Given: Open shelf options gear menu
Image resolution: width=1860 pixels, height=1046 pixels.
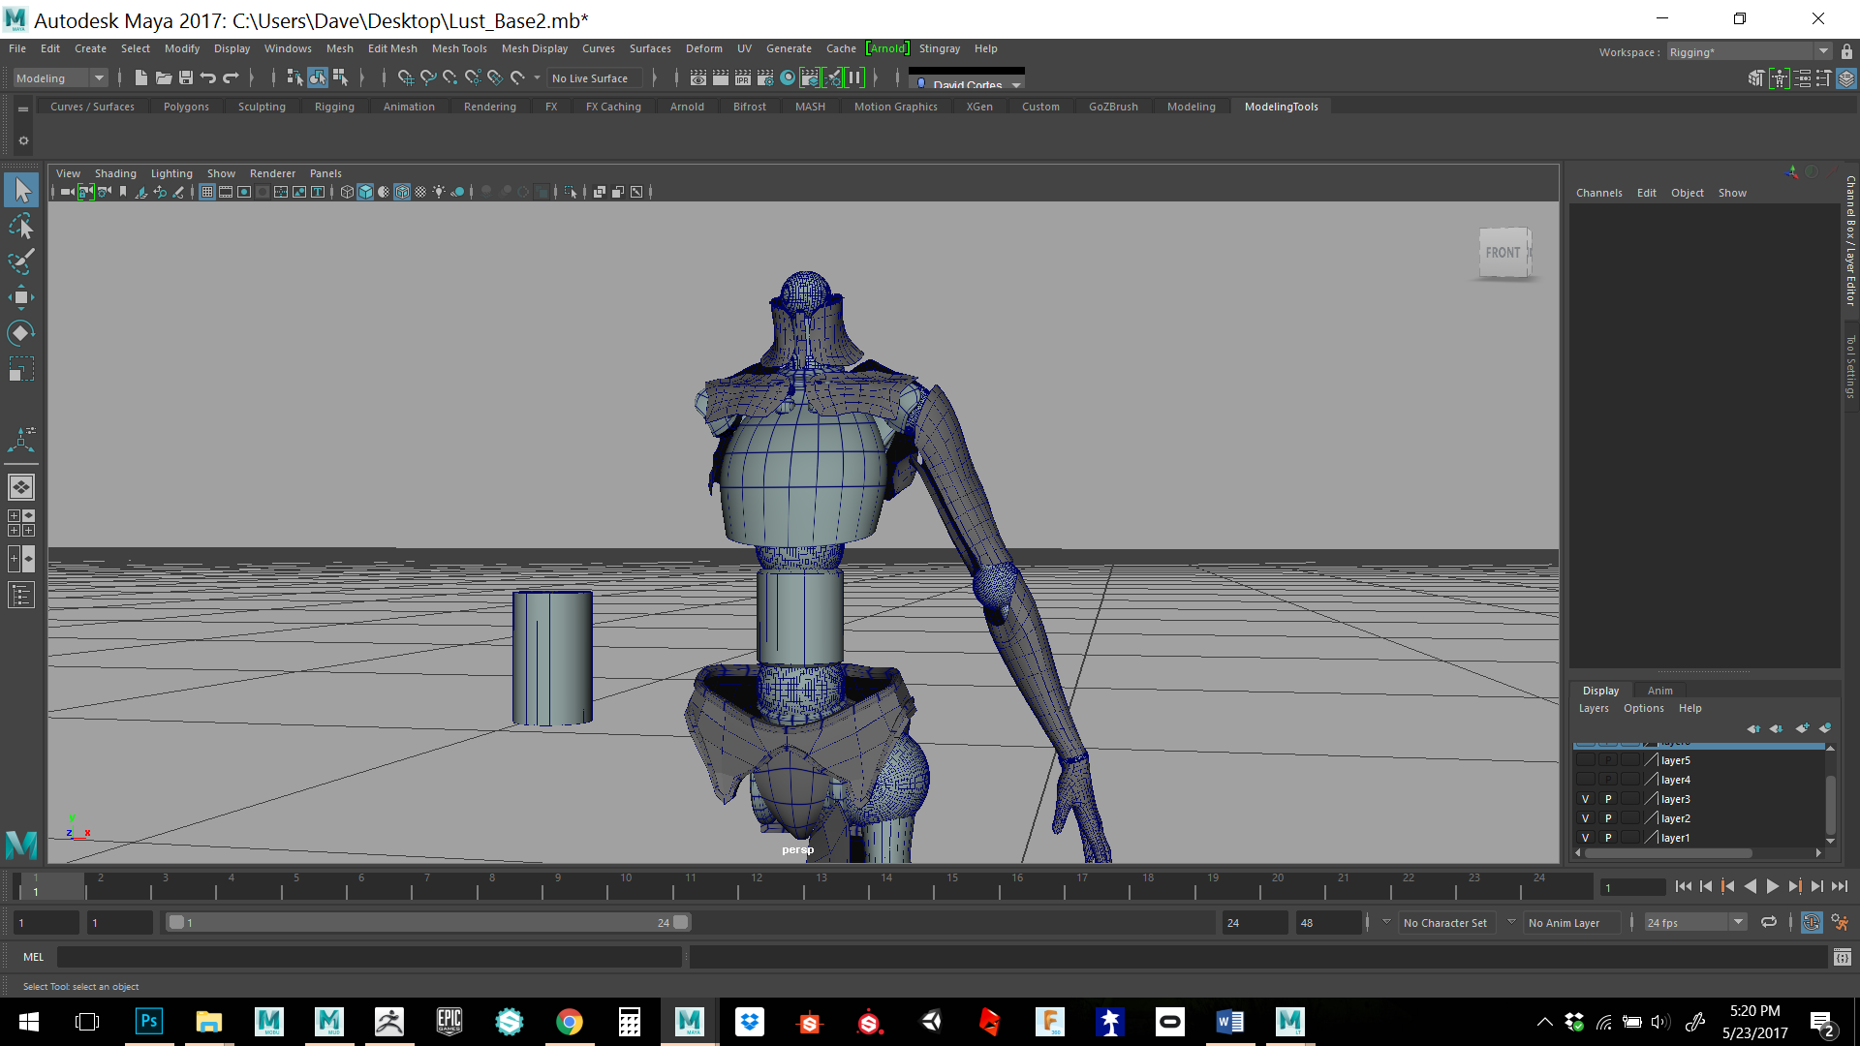Looking at the screenshot, I should click(23, 141).
